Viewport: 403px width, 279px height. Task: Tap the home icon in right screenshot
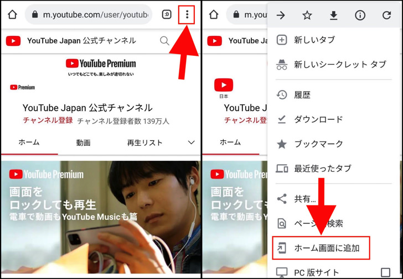tap(214, 14)
